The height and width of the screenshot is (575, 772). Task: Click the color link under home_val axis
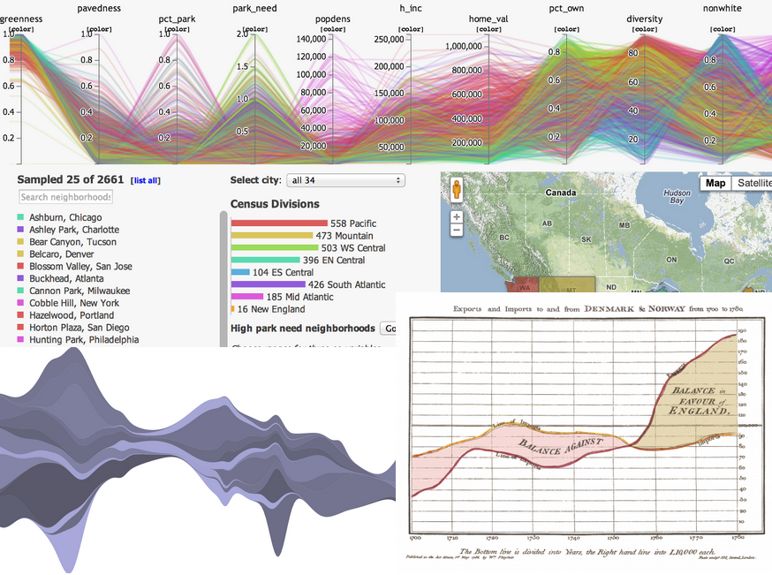488,29
